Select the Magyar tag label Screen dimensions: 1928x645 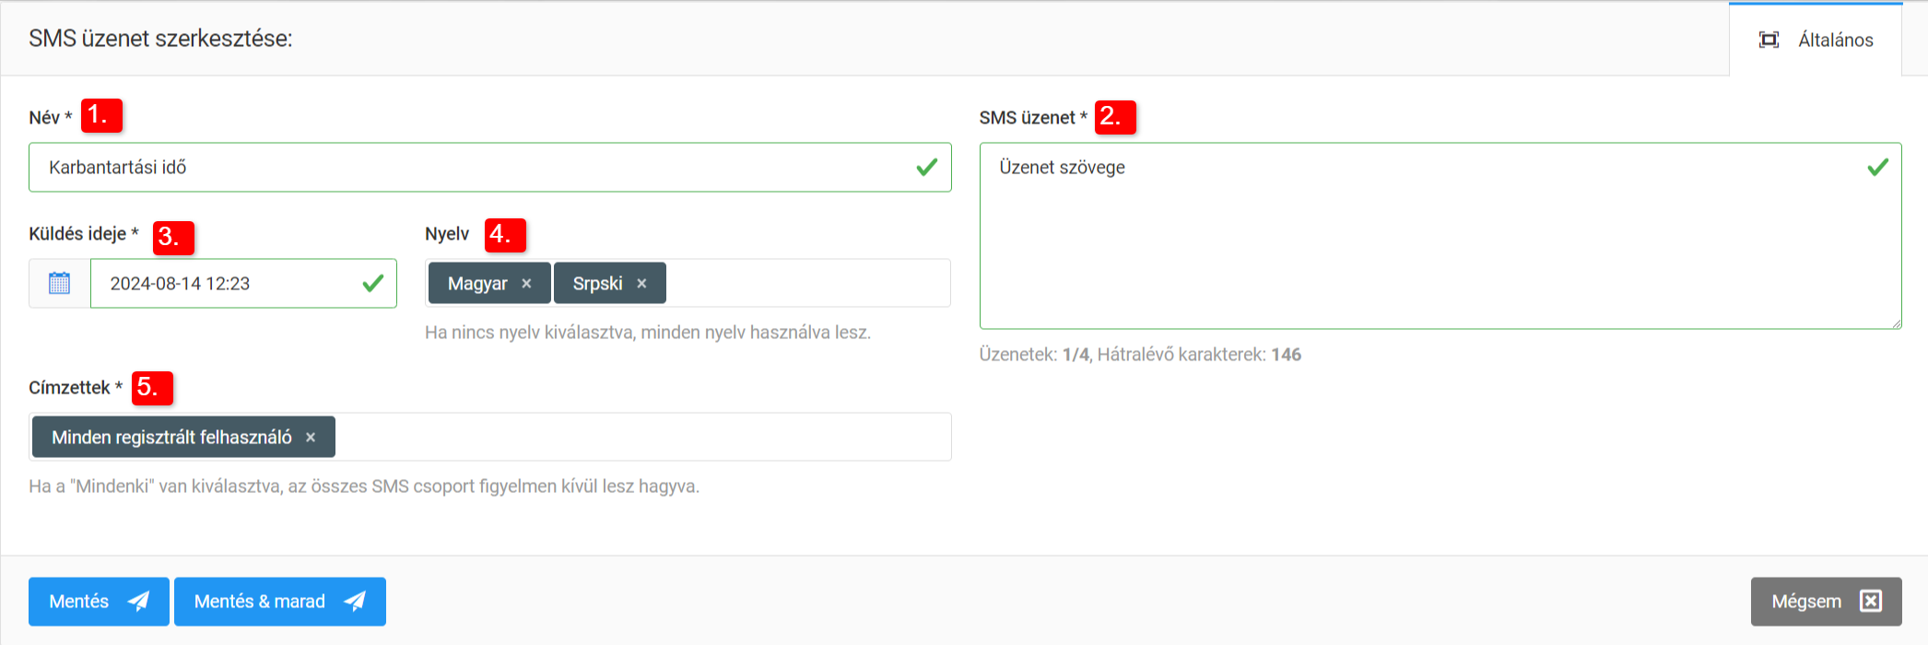pyautogui.click(x=476, y=284)
